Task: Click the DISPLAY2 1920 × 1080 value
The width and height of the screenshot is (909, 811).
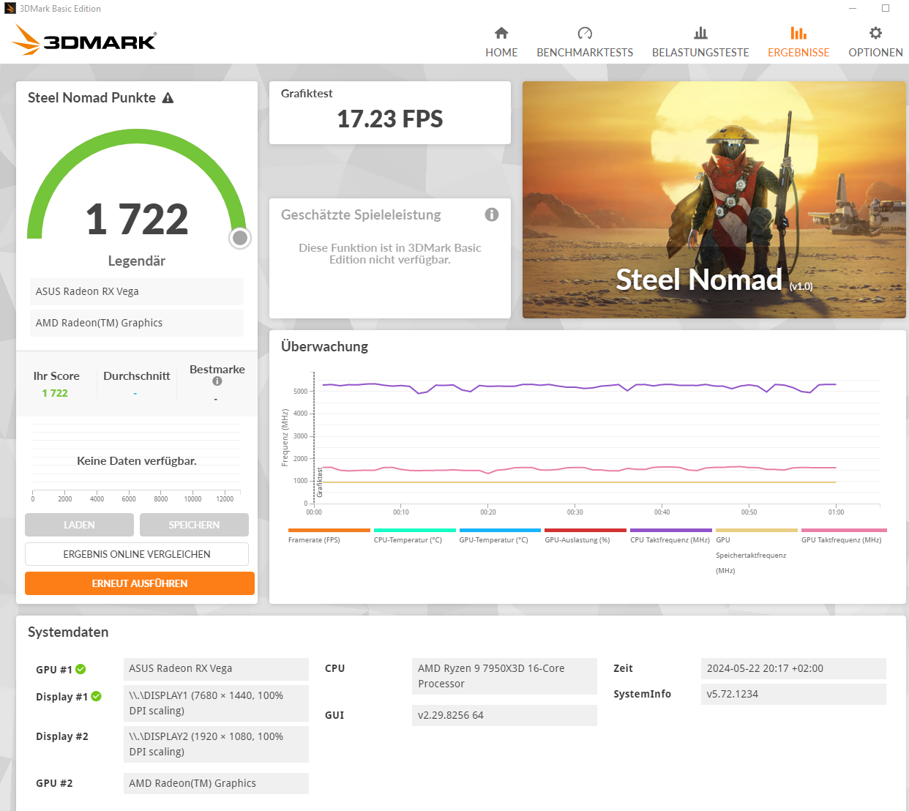Action: click(216, 744)
